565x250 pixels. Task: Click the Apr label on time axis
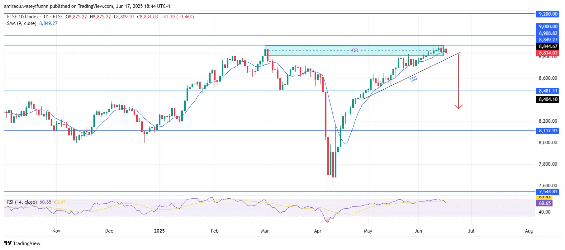pyautogui.click(x=318, y=231)
